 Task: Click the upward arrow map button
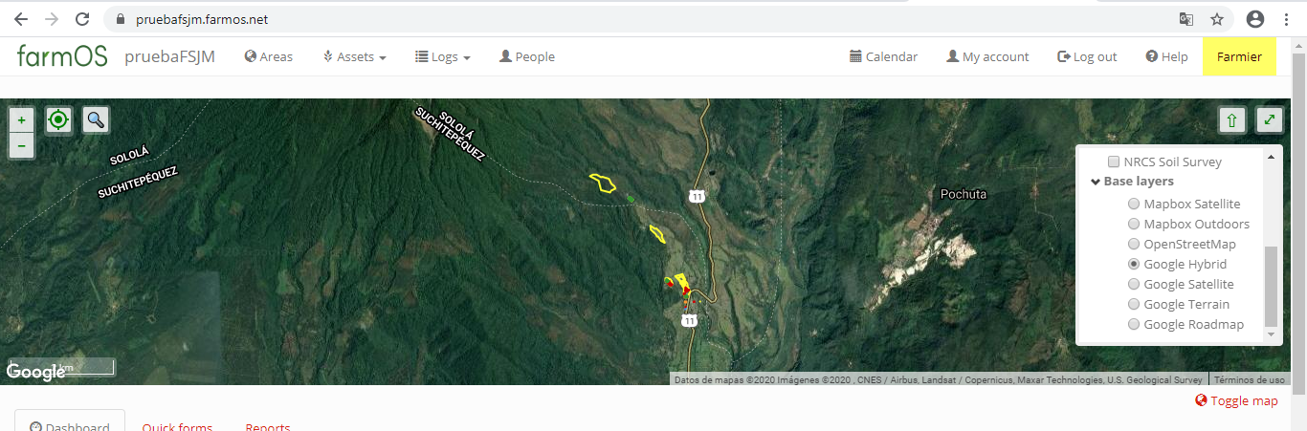tap(1232, 120)
